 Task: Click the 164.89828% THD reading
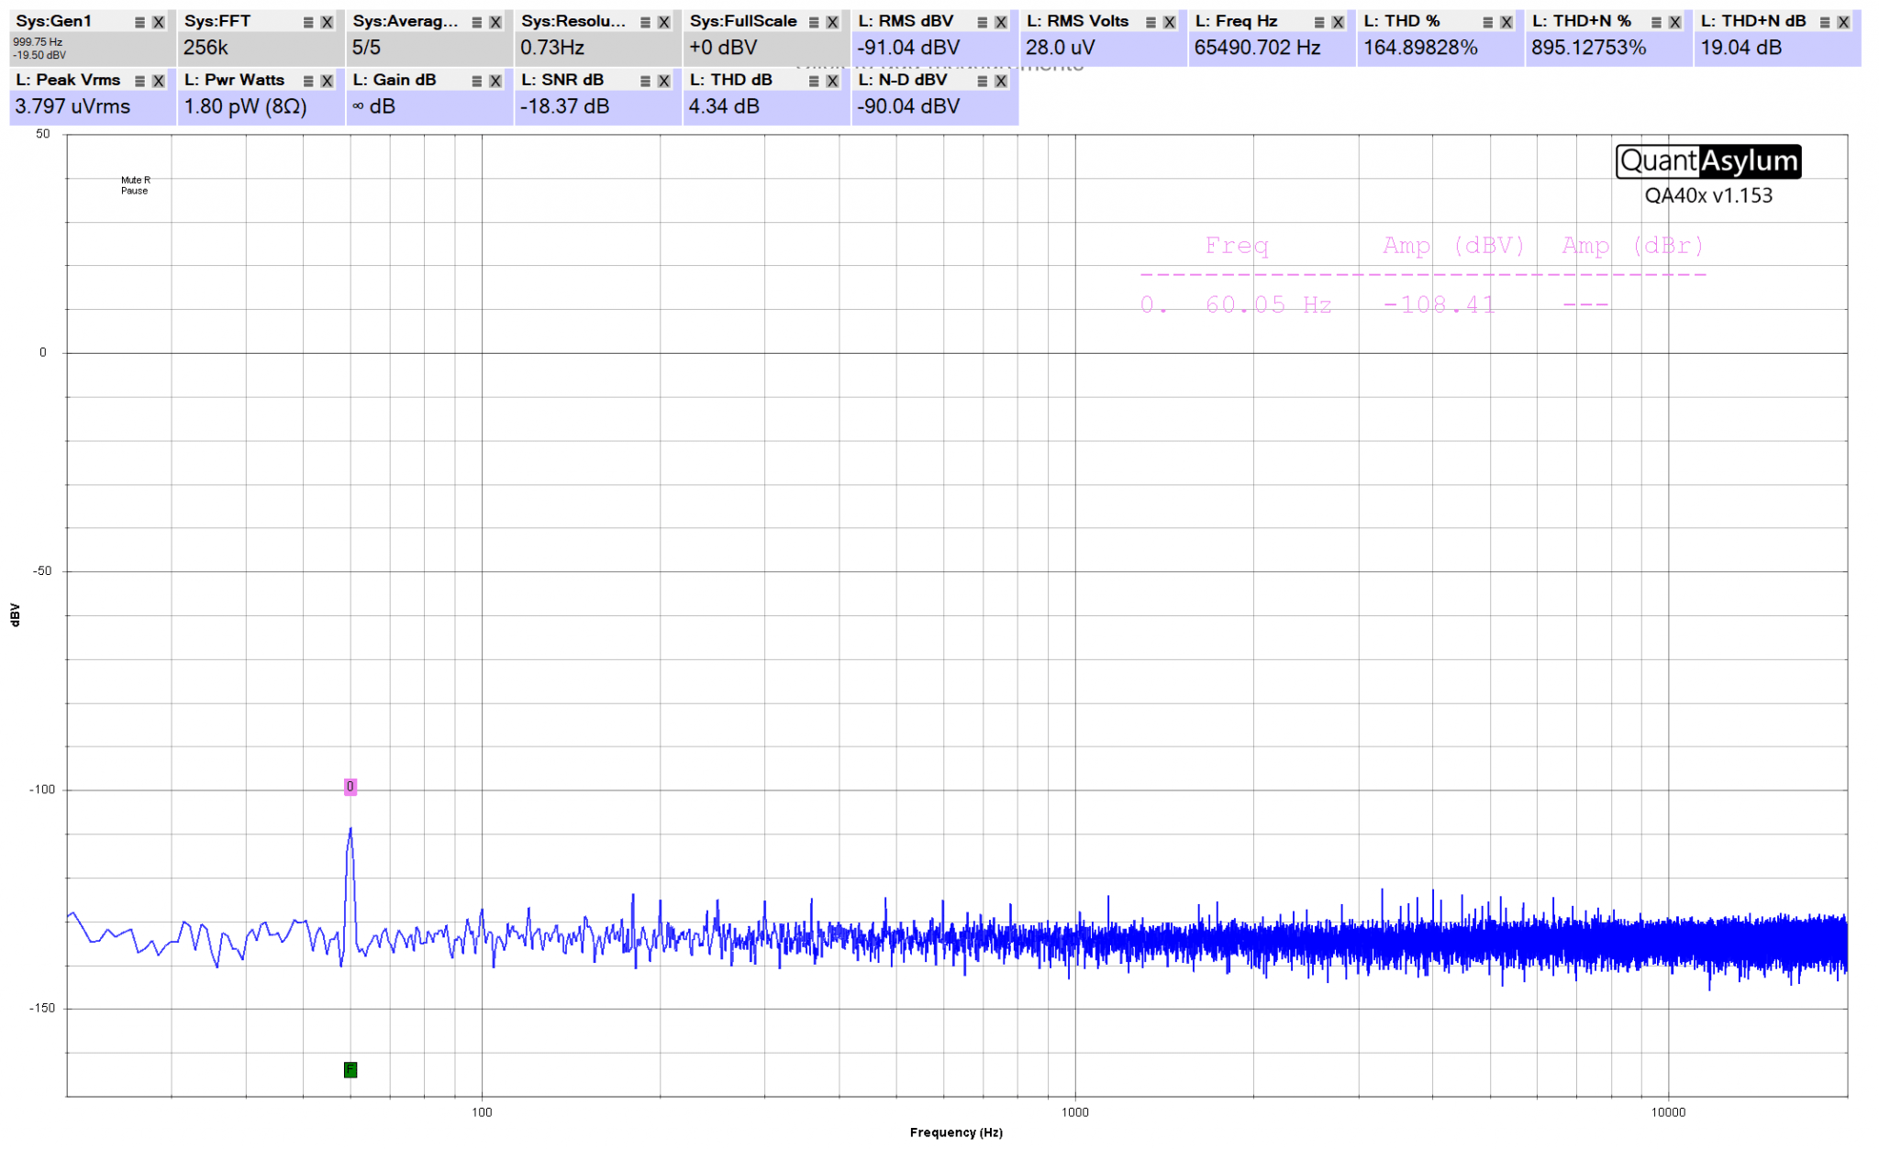pos(1420,48)
